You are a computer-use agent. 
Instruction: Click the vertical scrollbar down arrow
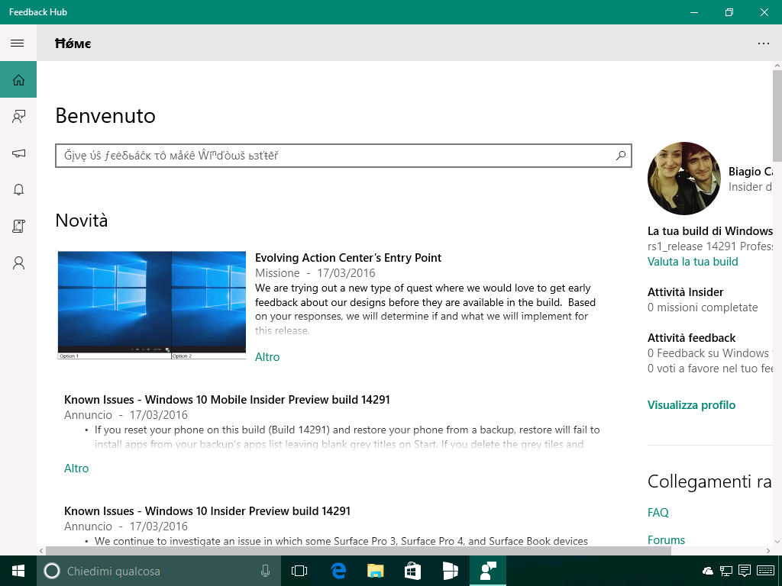[777, 542]
